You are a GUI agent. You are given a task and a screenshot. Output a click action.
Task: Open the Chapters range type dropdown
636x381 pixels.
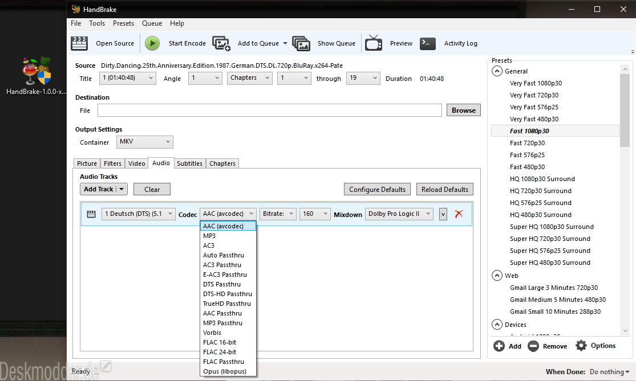(x=249, y=78)
